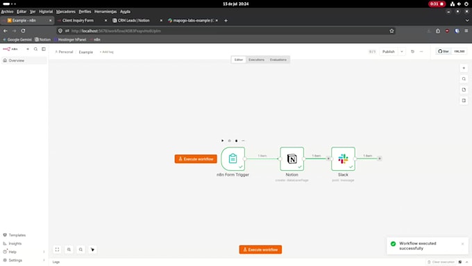
Task: Pop out logs panel icon
Action: tap(460, 262)
